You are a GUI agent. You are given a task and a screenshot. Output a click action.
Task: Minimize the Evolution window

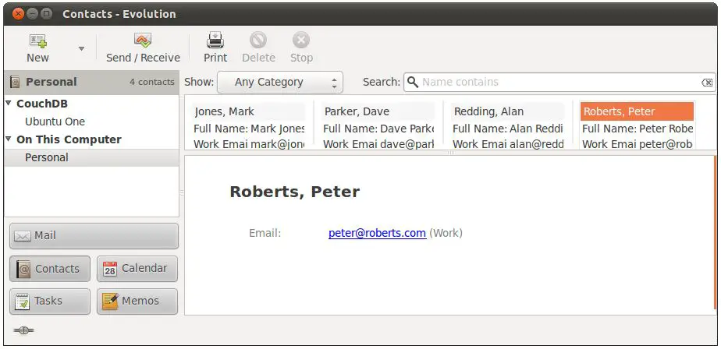(32, 14)
